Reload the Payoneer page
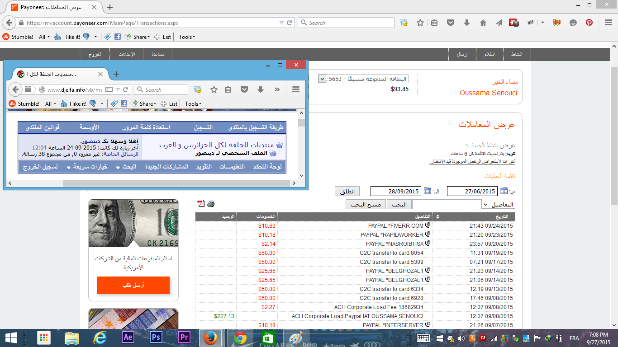The height and width of the screenshot is (347, 618). coord(290,23)
